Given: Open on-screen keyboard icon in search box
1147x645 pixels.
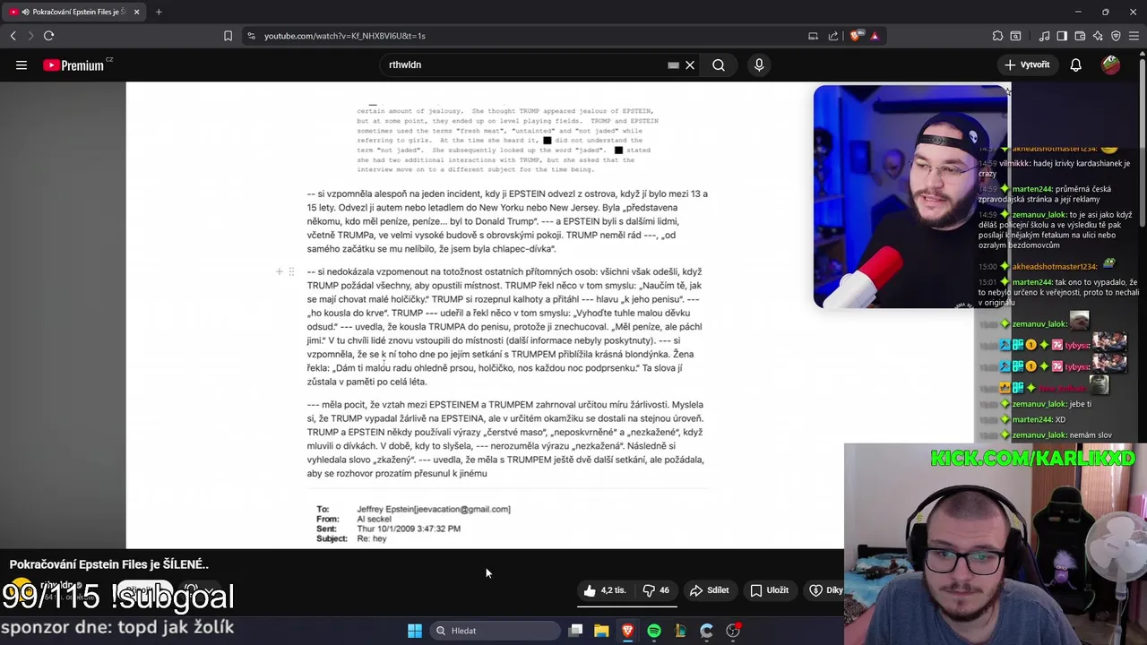Looking at the screenshot, I should tap(673, 64).
